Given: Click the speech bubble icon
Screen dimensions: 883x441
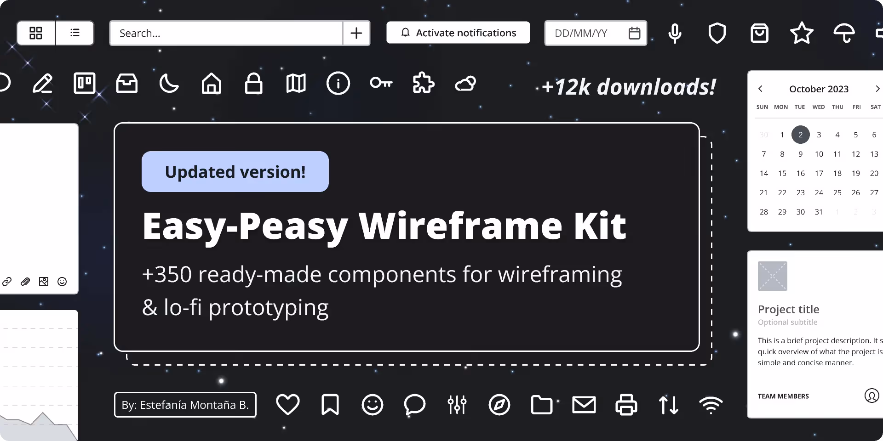Looking at the screenshot, I should (x=415, y=405).
